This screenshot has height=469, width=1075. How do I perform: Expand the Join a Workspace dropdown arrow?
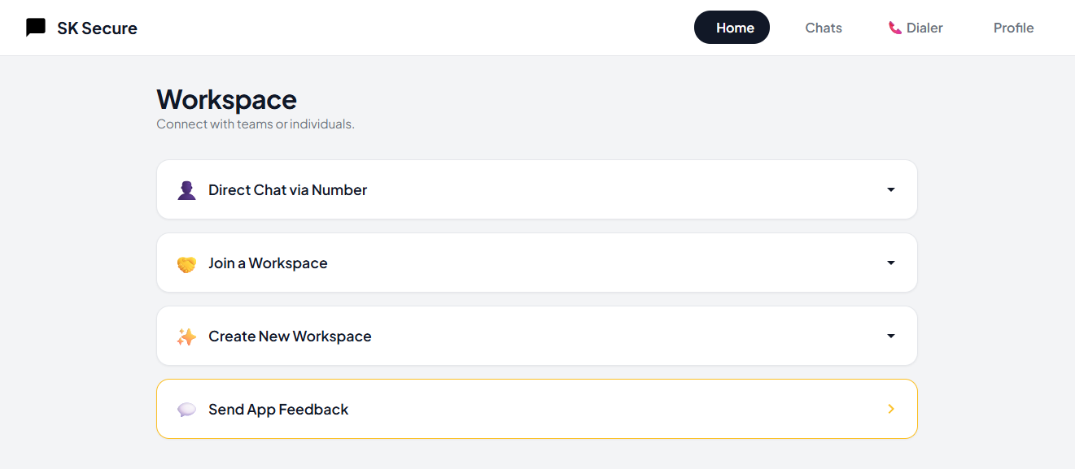point(891,263)
